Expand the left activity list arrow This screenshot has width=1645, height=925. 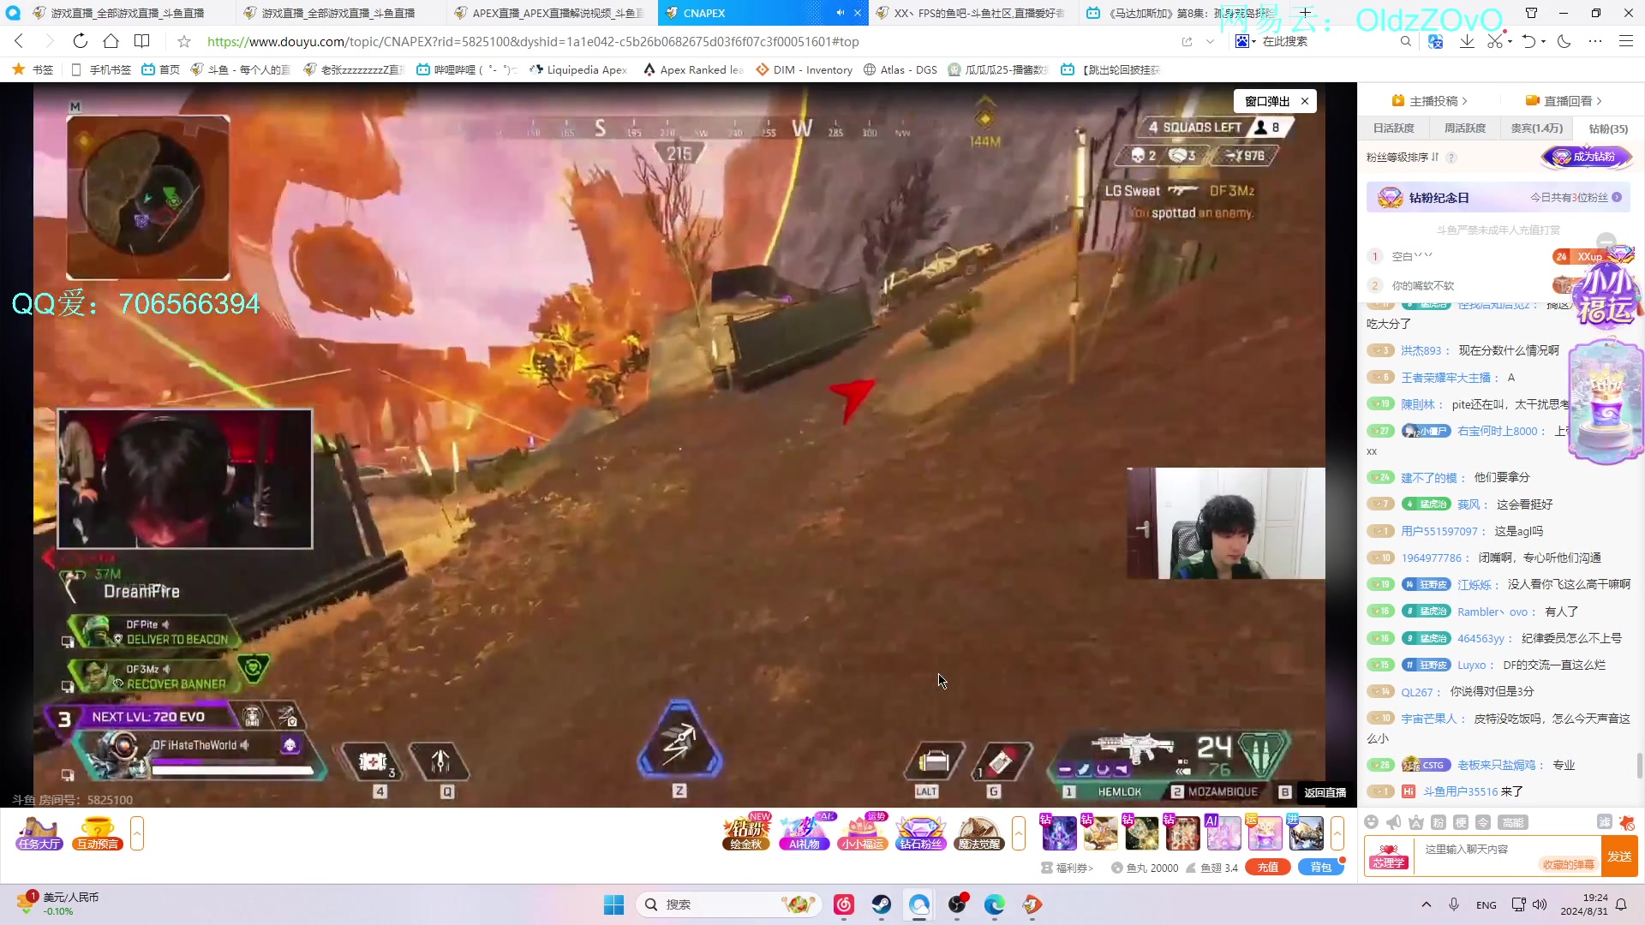point(137,833)
